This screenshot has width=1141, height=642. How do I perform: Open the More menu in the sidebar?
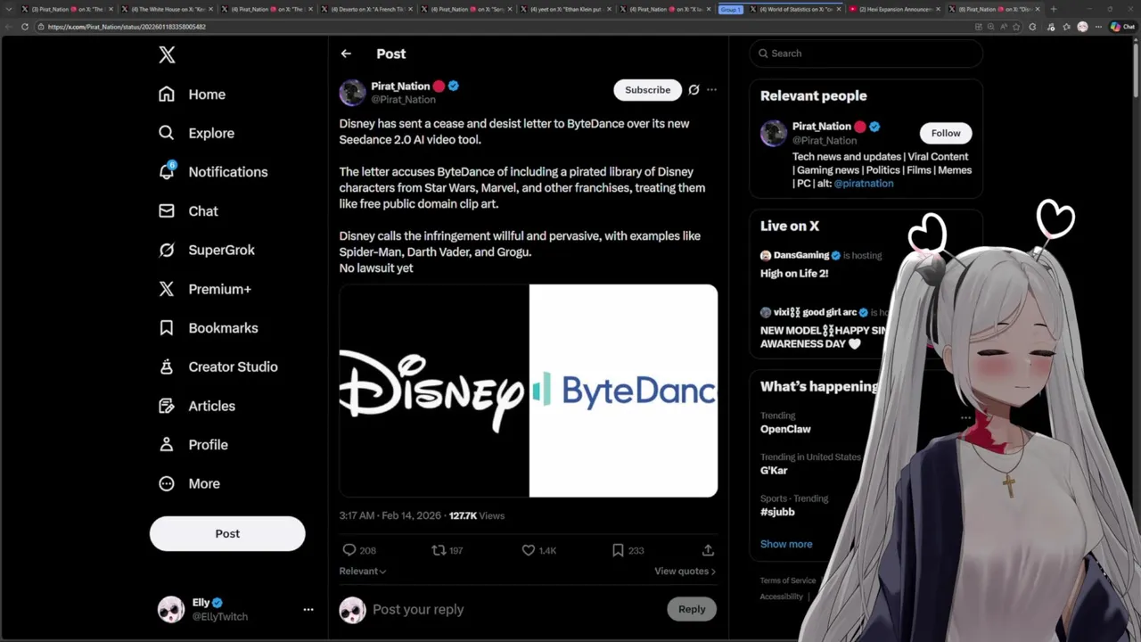coord(188,483)
